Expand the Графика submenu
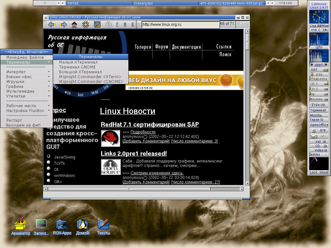The width and height of the screenshot is (331, 248). 27,87
